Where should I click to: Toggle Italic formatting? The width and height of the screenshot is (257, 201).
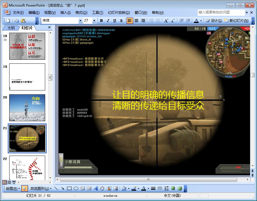pos(108,21)
